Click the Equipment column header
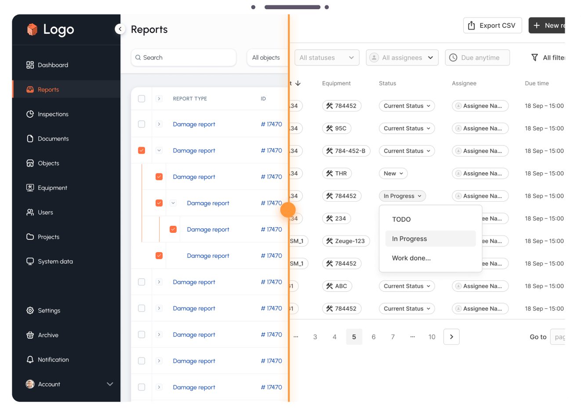This screenshot has width=581, height=416. coord(336,83)
